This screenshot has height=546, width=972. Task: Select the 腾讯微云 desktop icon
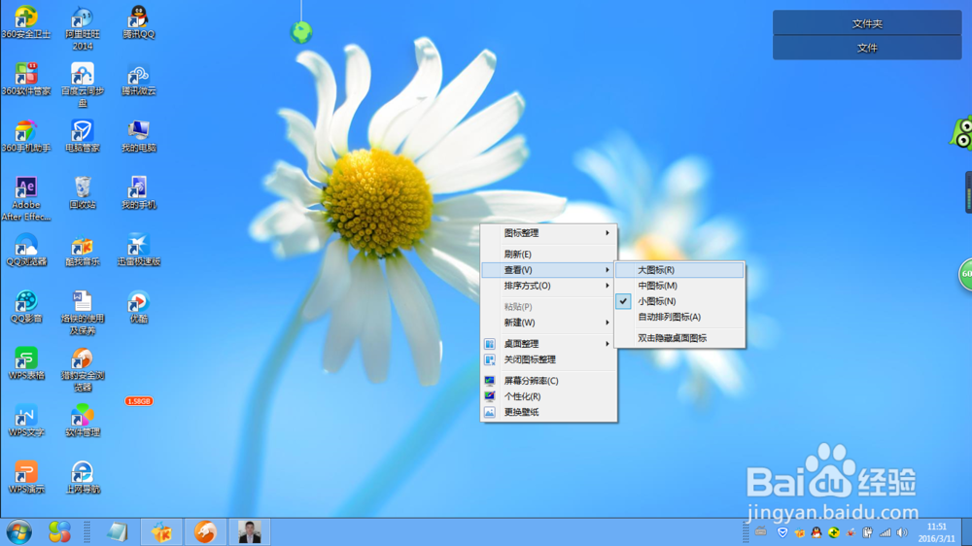click(x=139, y=80)
